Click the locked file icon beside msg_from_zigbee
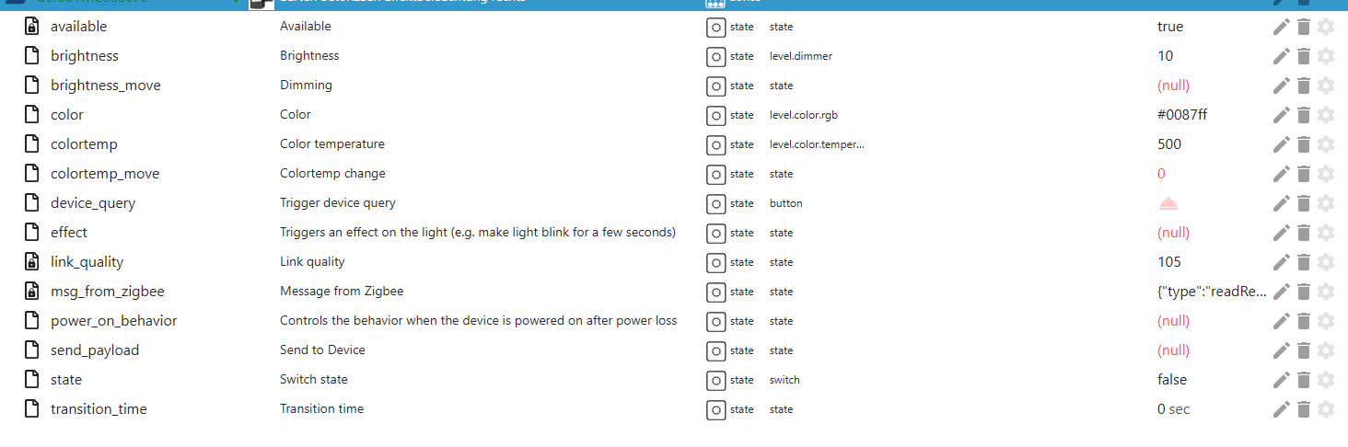Viewport: 1348px width, 447px height. coord(32,292)
